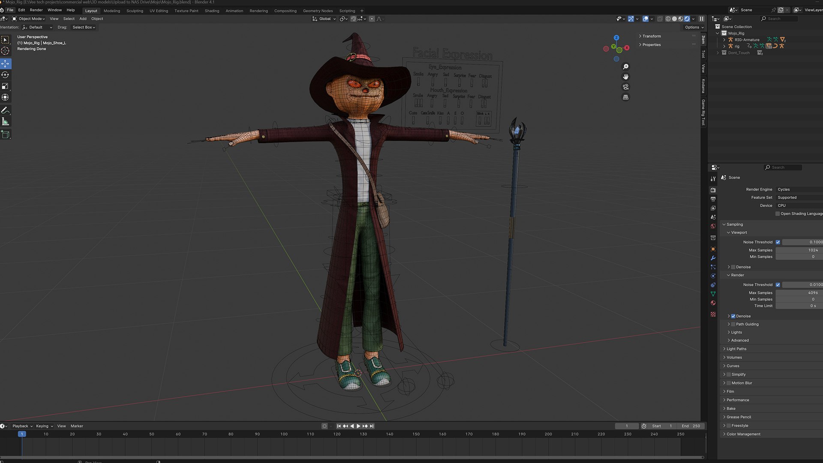
Task: Jump to the end frame
Action: pos(372,426)
